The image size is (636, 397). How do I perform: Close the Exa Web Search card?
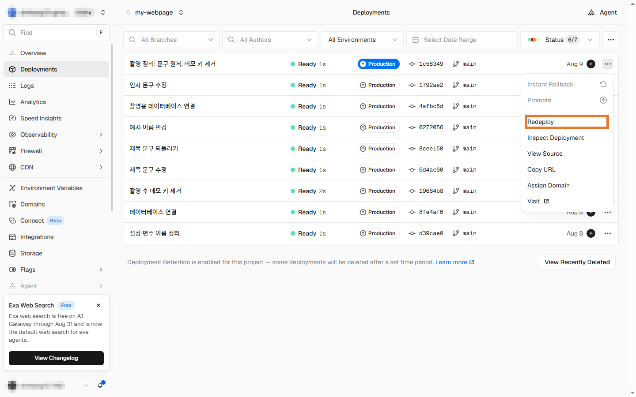(98, 305)
